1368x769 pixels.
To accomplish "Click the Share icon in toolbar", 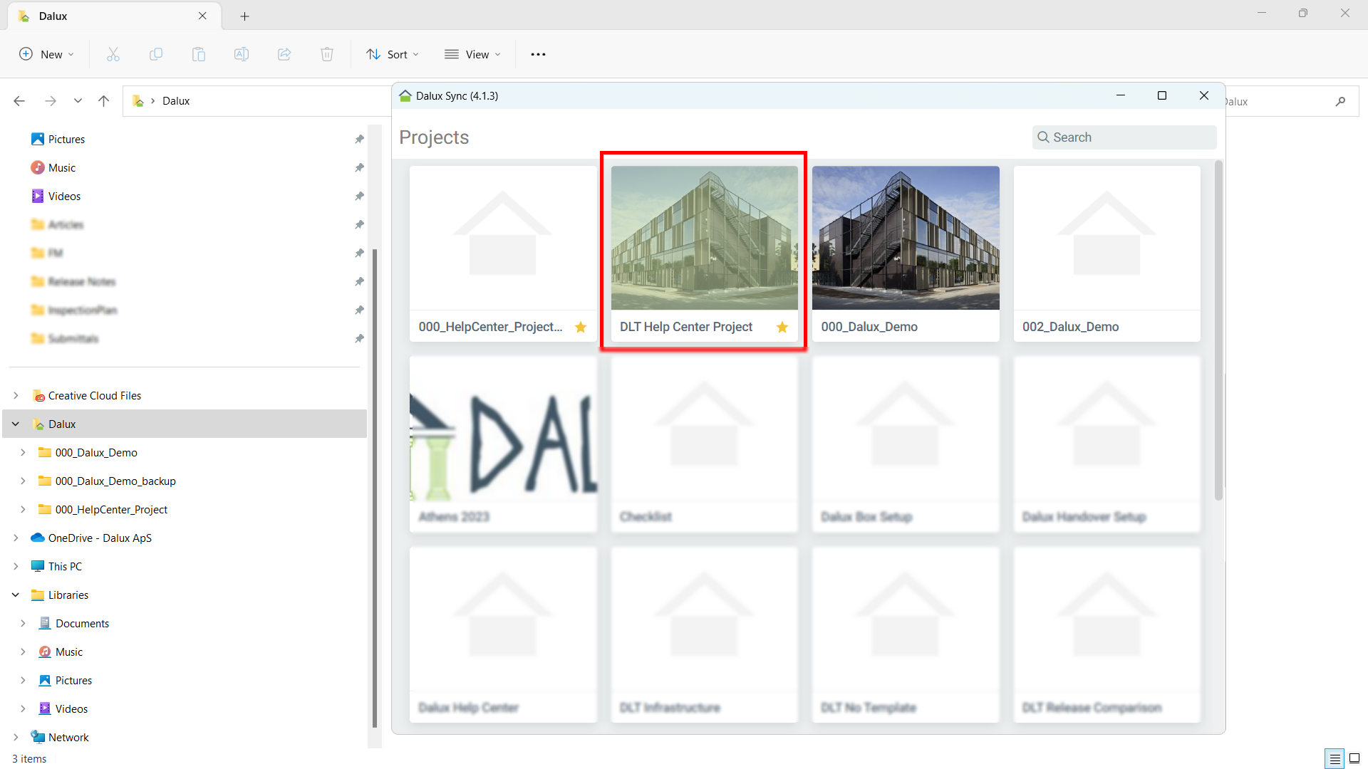I will (284, 54).
